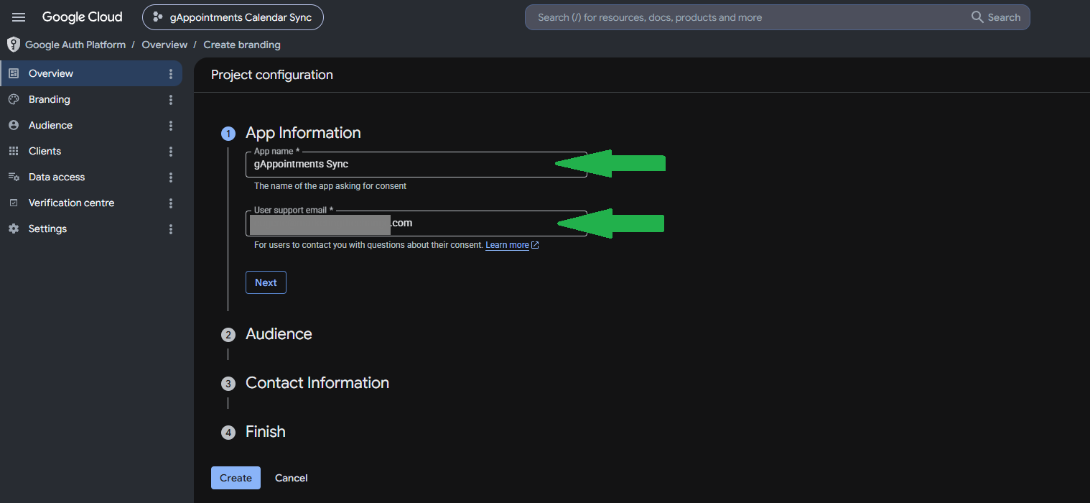Click the Create button
Screen dimensions: 1090x503
click(236, 478)
